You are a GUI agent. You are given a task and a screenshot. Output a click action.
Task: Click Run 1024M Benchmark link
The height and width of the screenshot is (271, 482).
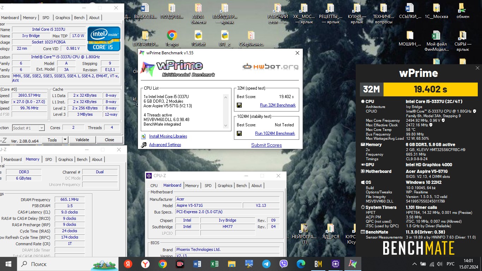(x=275, y=133)
